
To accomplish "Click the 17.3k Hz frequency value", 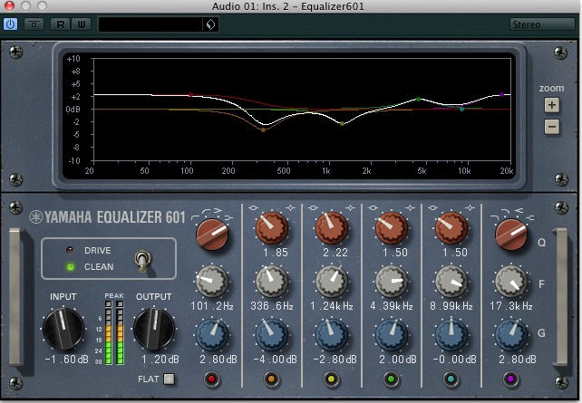I will 511,306.
